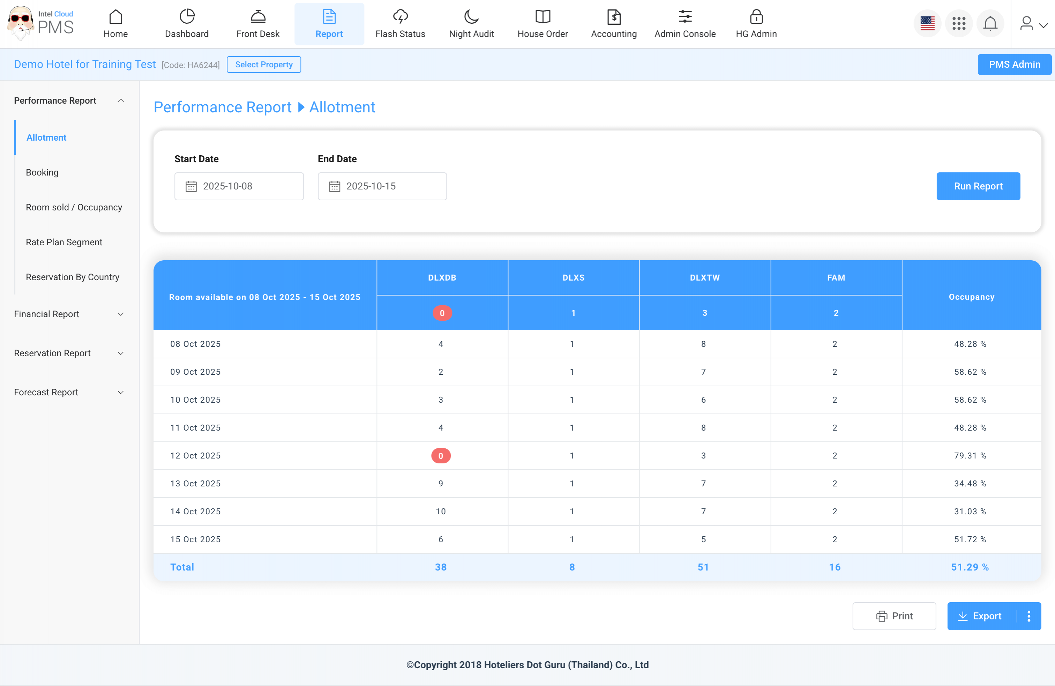This screenshot has height=686, width=1055.
Task: Open the Admin Console sliders icon
Action: pyautogui.click(x=685, y=17)
